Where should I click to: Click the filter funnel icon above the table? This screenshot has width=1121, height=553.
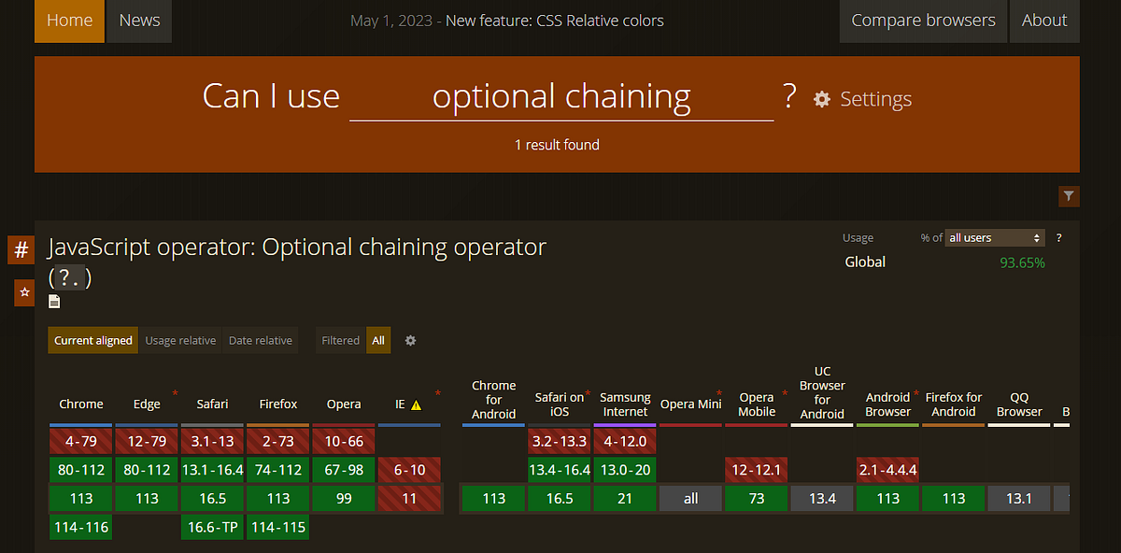[x=1069, y=196]
